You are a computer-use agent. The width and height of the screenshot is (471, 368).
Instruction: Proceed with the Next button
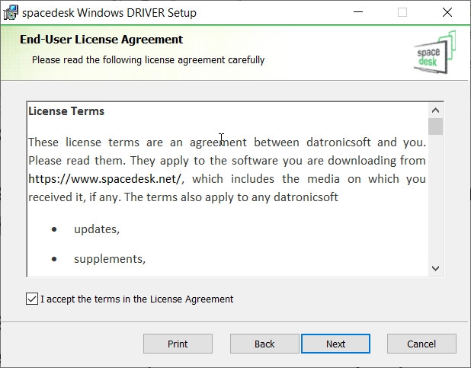point(335,344)
